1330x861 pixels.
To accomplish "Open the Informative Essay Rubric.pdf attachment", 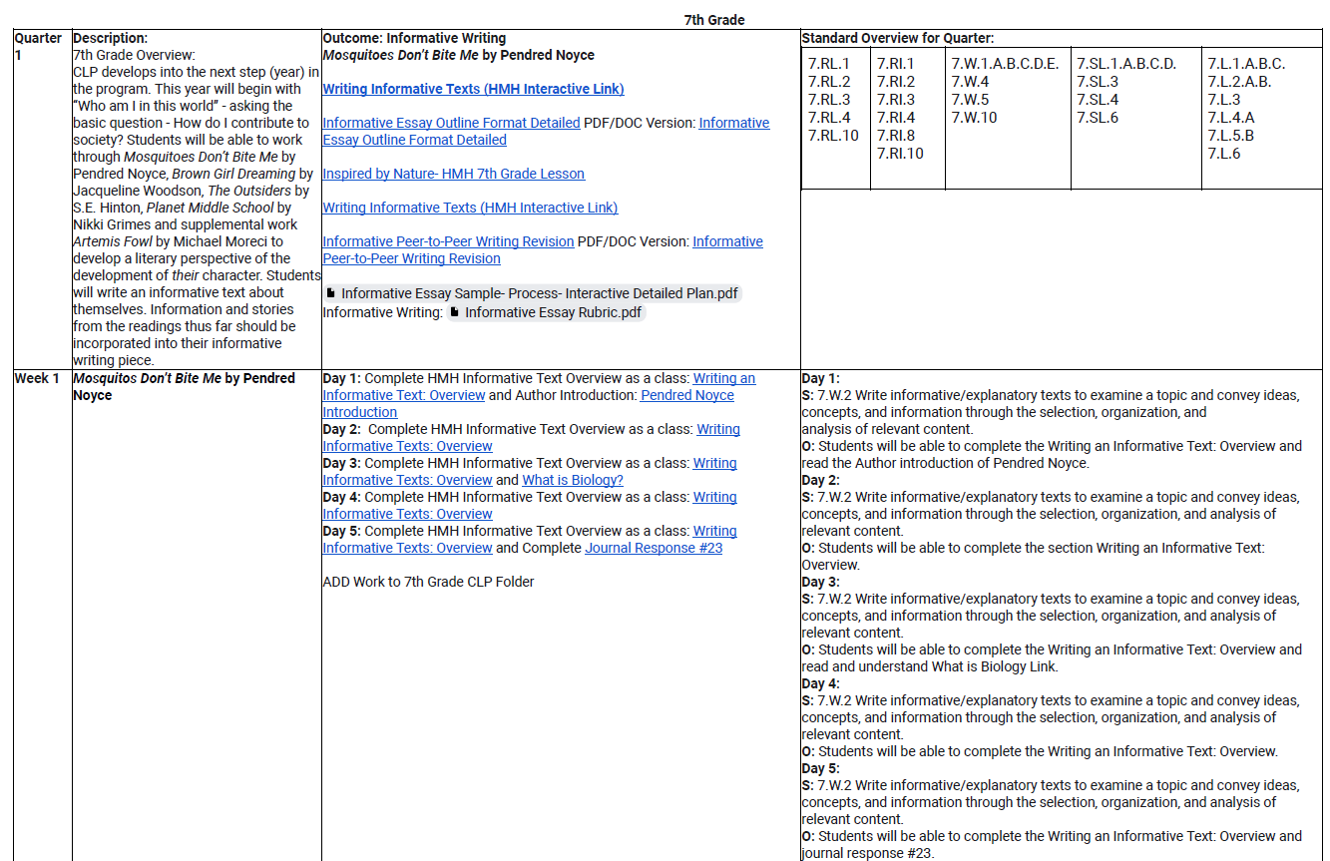I will (548, 312).
